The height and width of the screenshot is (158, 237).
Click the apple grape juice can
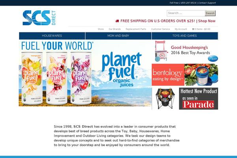point(81,78)
